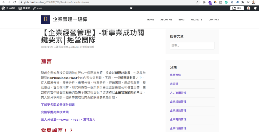Click the 前言 heading
259x132 pixels.
tap(46, 61)
